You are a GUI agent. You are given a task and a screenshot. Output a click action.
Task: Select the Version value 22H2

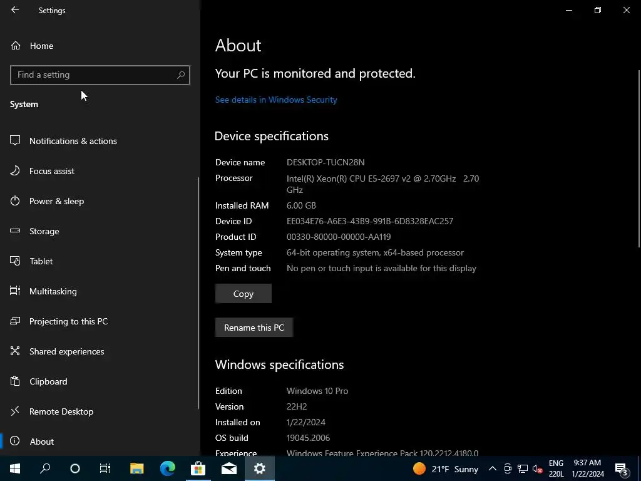pos(297,406)
